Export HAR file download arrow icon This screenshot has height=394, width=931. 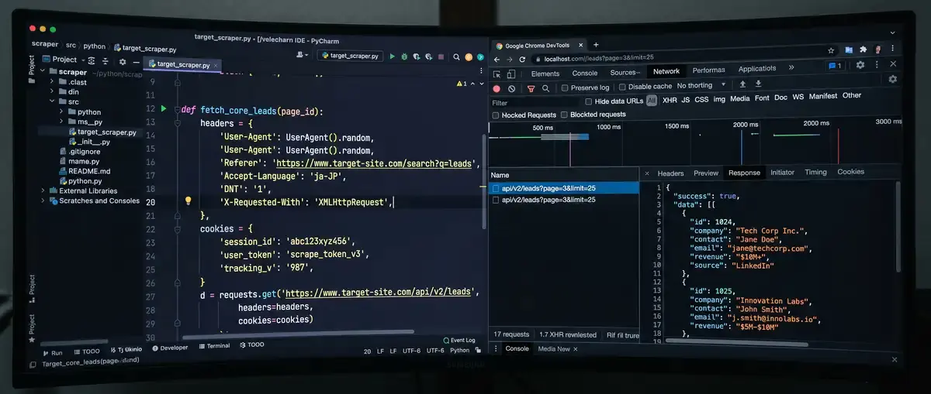[758, 84]
